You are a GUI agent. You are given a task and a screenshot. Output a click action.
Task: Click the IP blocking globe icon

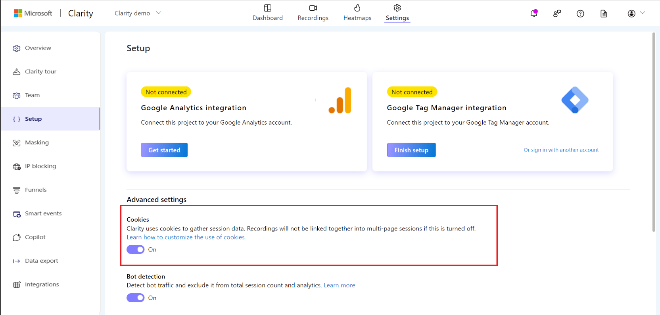pyautogui.click(x=17, y=167)
